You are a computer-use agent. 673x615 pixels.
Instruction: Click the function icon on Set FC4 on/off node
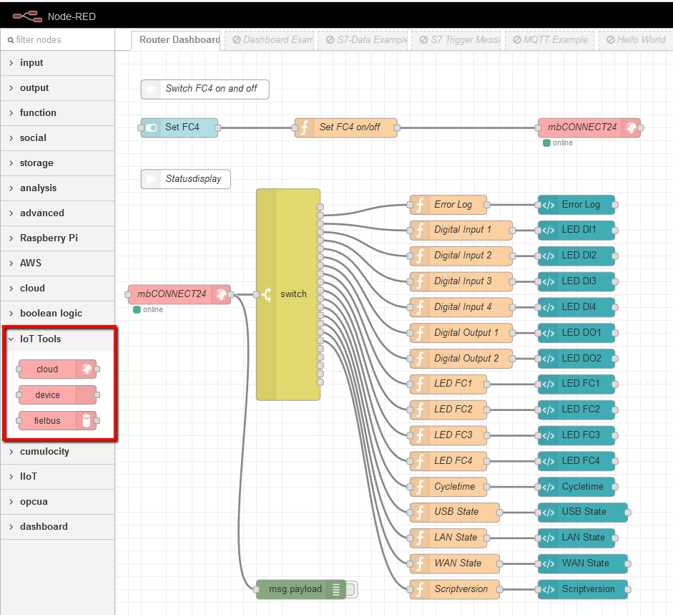tap(304, 127)
